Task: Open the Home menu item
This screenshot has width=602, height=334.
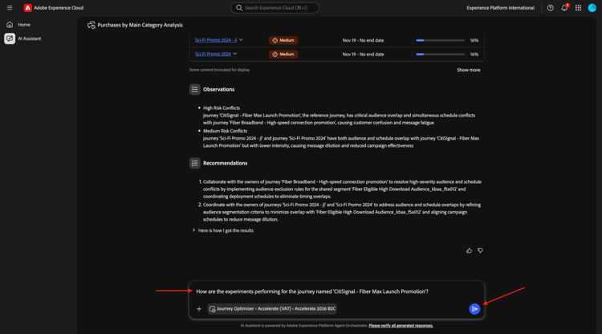Action: 24,25
